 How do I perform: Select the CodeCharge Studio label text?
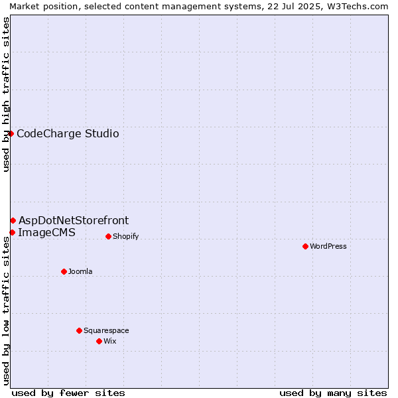tap(68, 133)
